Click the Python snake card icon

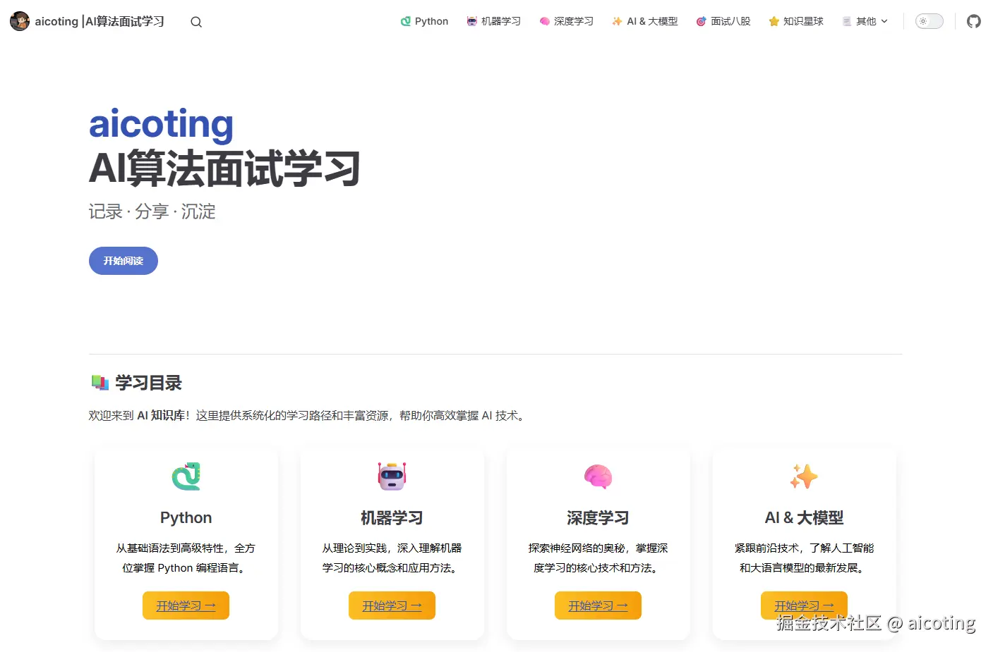coord(186,476)
